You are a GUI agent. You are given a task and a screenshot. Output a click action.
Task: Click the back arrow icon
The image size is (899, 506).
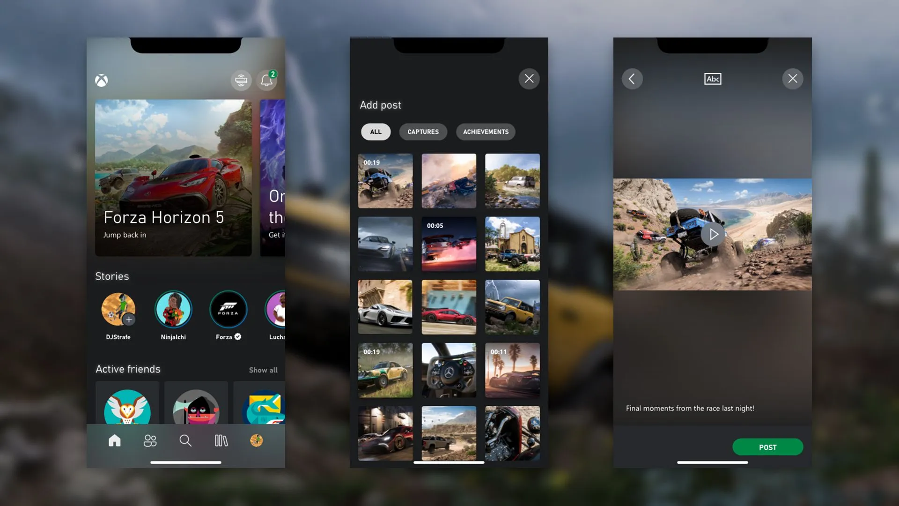pos(632,78)
